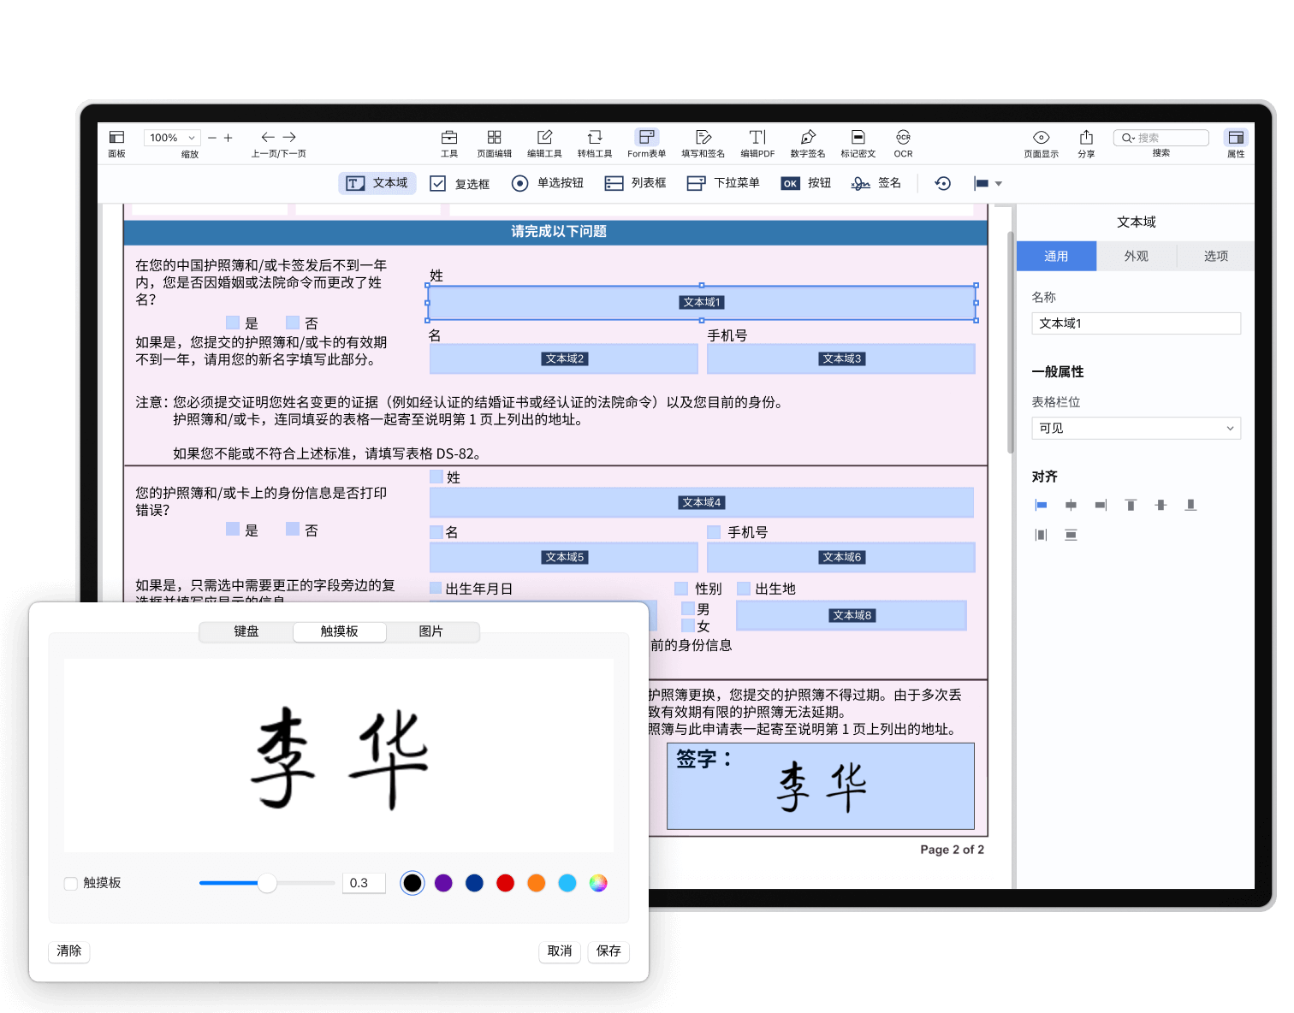
Task: Select the 按钮 OK button tool
Action: 806,183
